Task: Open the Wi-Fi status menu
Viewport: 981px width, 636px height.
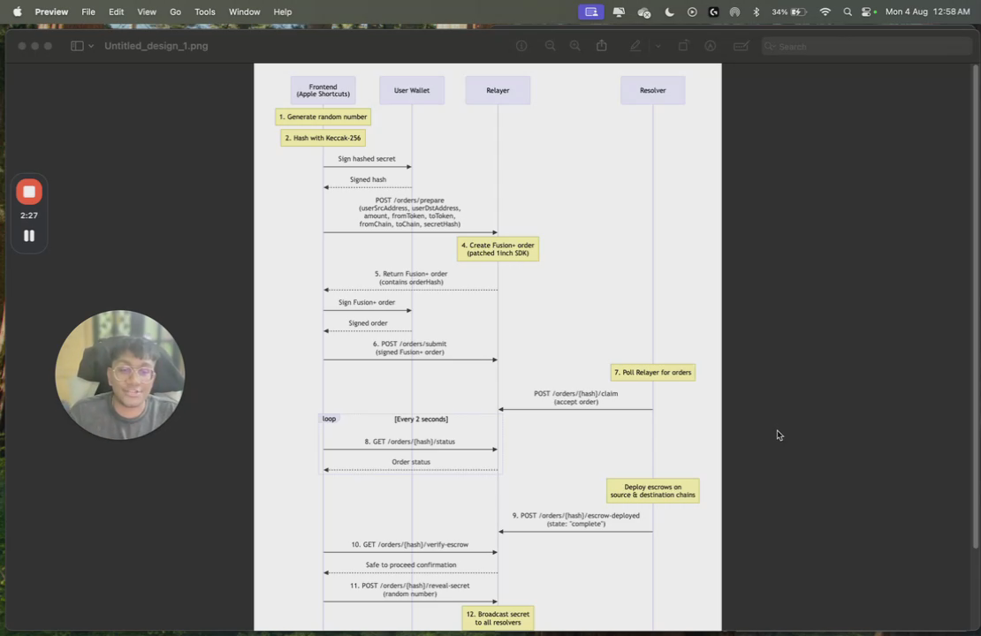Action: [x=825, y=11]
